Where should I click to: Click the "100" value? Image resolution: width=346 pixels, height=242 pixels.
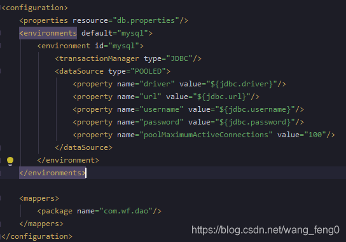pyautogui.click(x=315, y=135)
